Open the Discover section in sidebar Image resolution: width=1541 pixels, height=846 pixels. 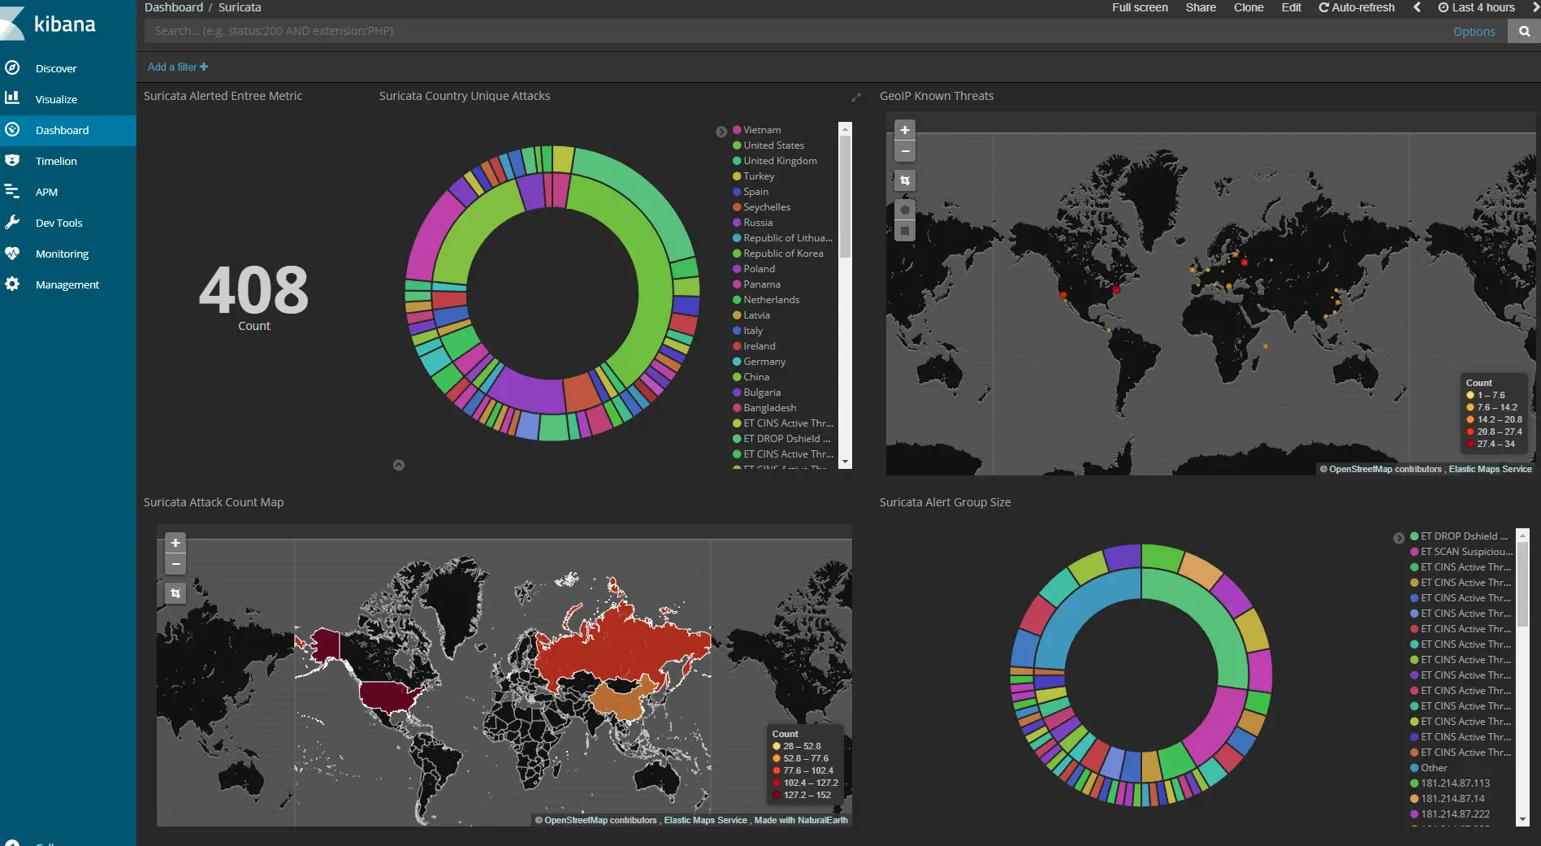pos(55,68)
